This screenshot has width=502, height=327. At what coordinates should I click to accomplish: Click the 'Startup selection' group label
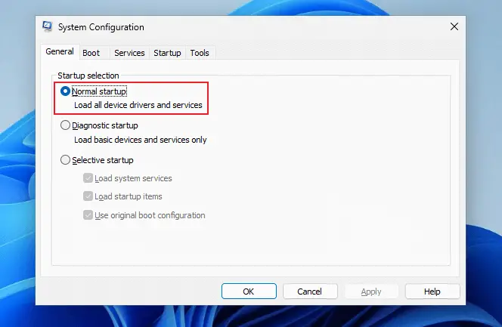point(88,76)
